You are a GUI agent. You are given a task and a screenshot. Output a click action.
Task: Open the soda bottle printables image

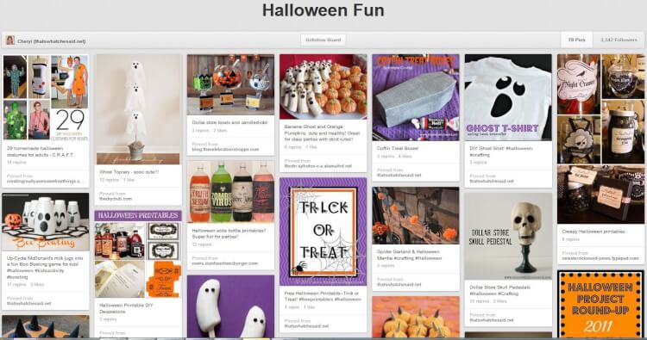[x=230, y=192]
